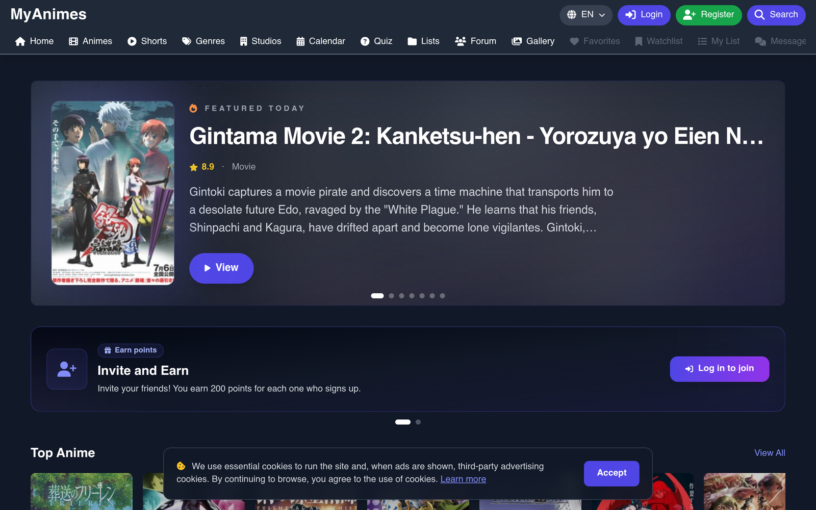Screen dimensions: 816x510
Task: Click the user-plus icon in Register button
Action: point(690,15)
